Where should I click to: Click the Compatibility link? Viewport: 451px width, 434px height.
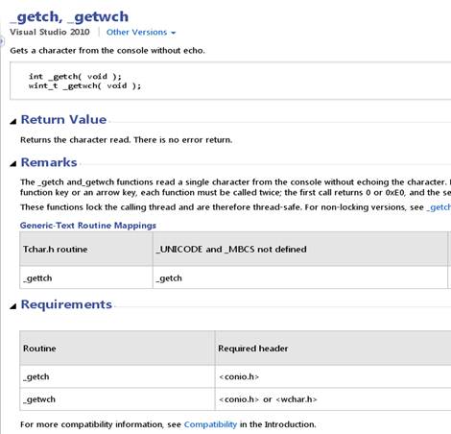point(210,424)
